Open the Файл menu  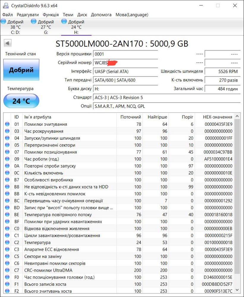click(x=7, y=15)
